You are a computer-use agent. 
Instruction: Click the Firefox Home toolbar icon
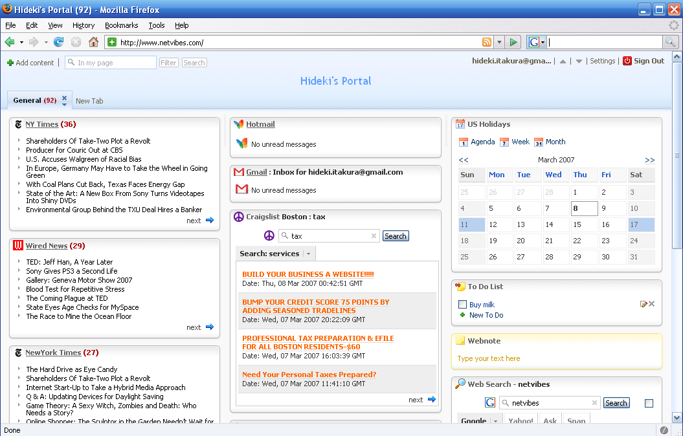(93, 42)
